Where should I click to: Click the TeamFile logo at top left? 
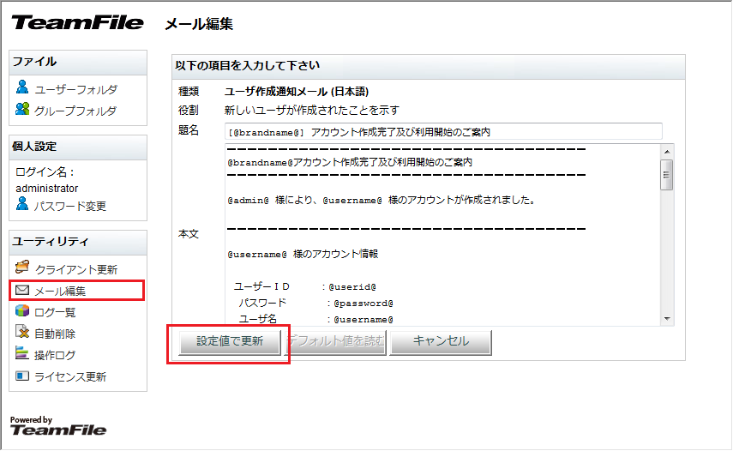[77, 23]
